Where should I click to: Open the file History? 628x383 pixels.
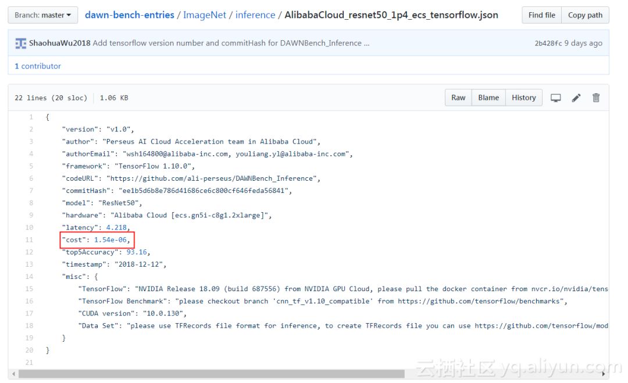pos(523,98)
